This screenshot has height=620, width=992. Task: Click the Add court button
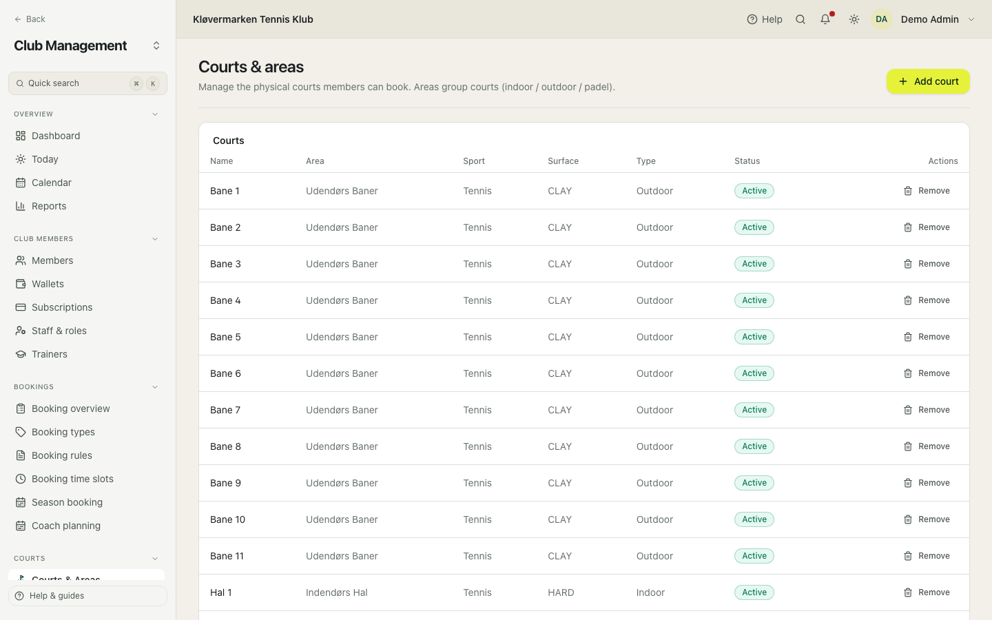928,81
